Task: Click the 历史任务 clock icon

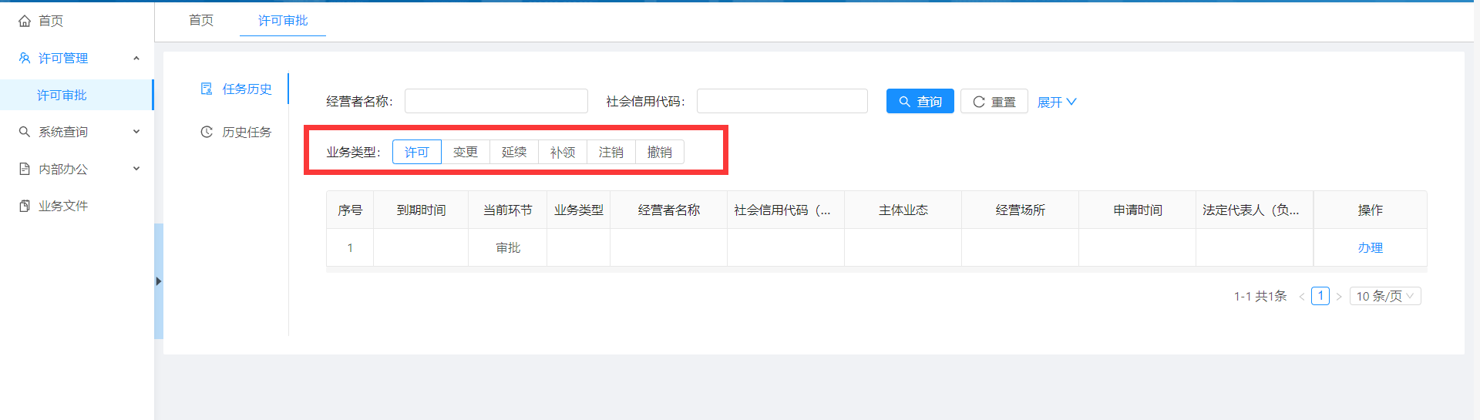Action: click(x=207, y=132)
